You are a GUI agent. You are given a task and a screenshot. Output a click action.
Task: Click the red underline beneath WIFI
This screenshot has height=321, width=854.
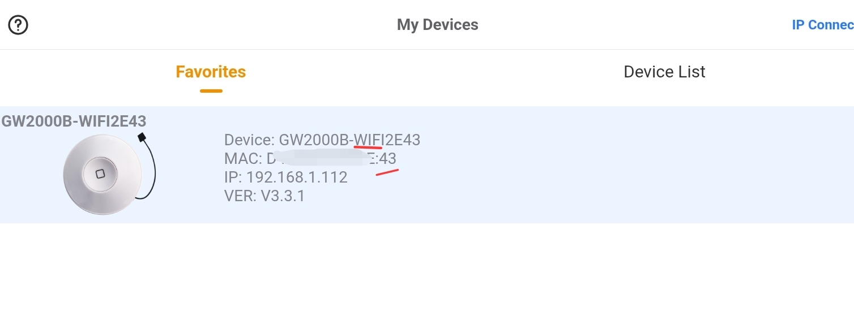point(368,147)
